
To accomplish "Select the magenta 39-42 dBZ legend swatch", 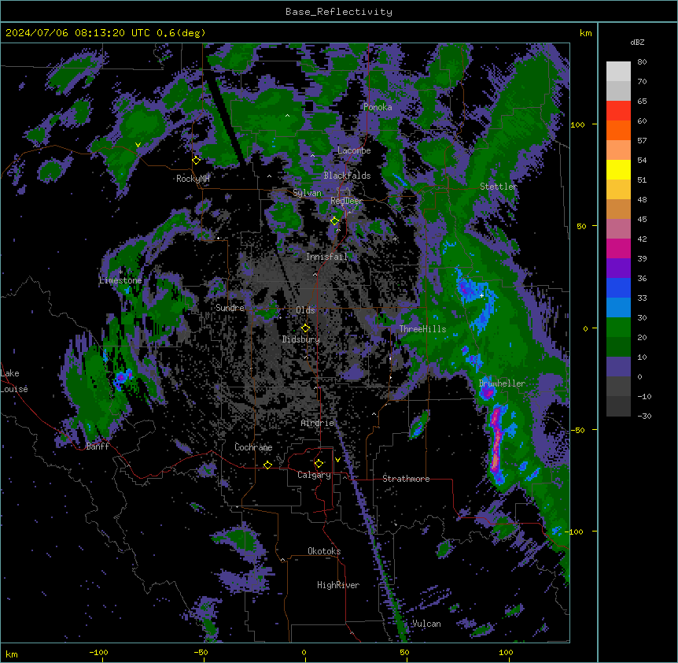I will click(x=618, y=249).
